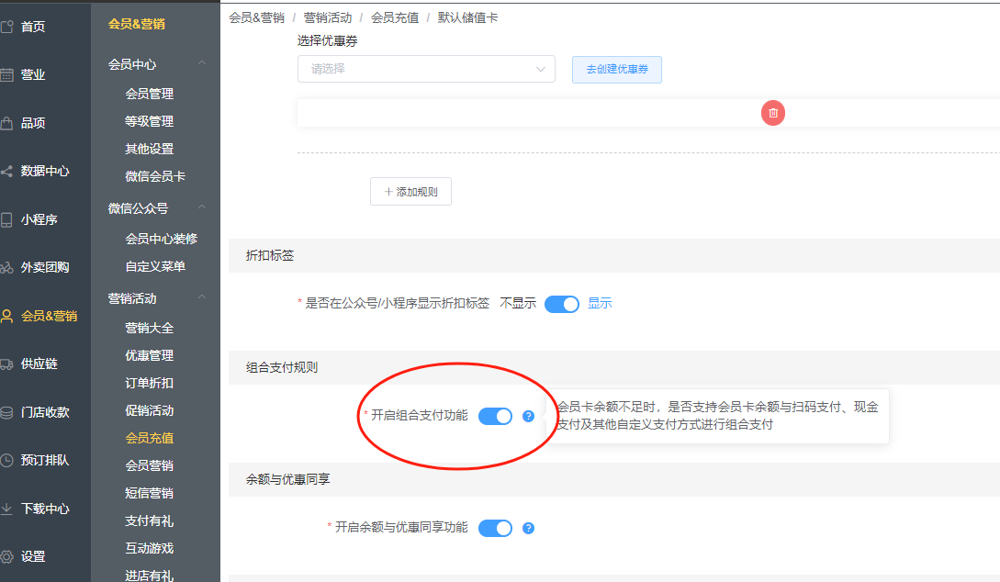Click 默认储值卡 breadcrumb text
This screenshot has width=1000, height=582.
pos(467,17)
